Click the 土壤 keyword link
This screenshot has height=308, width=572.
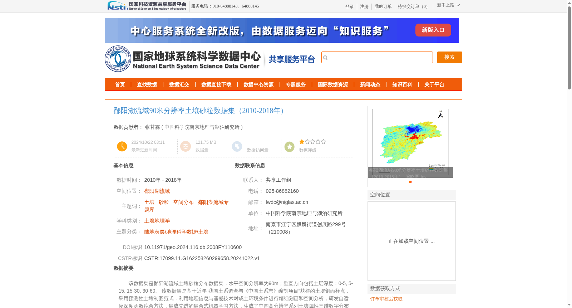point(149,202)
